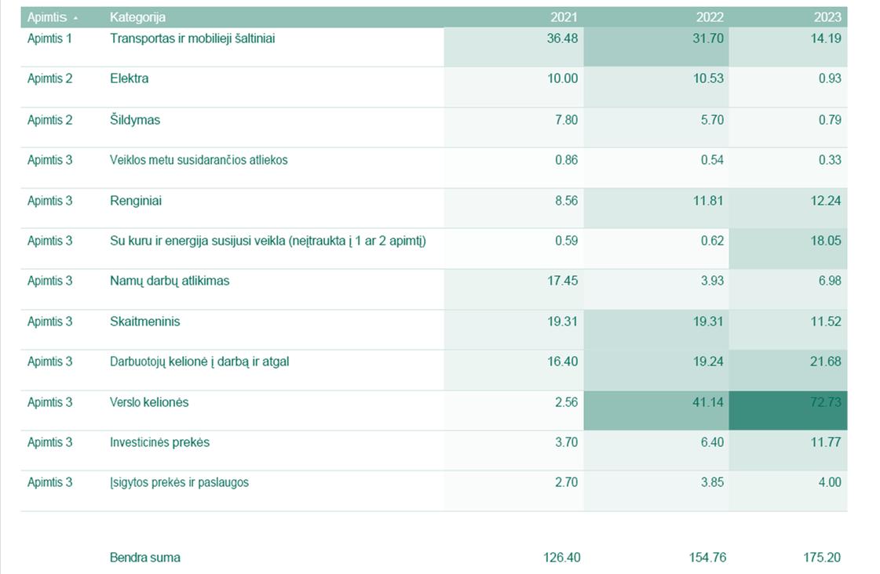Select Namų darbų atlikimas row

pos(434,289)
